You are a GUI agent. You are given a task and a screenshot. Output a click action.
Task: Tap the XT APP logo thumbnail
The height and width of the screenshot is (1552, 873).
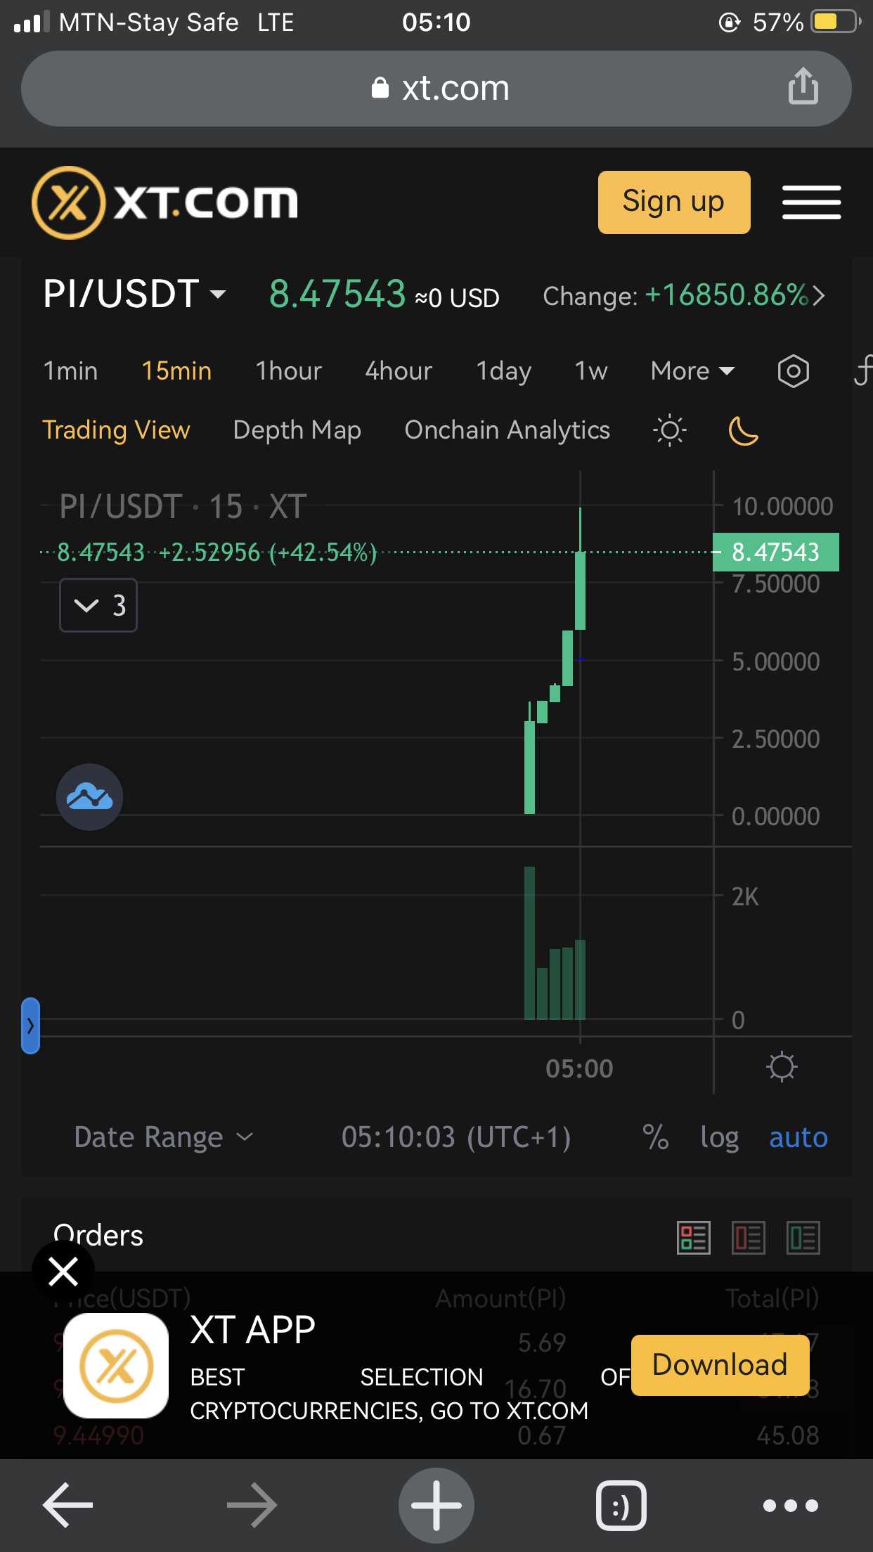coord(116,1366)
